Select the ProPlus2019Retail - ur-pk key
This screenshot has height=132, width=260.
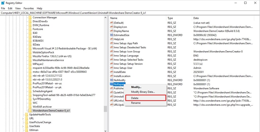click(x=47, y=87)
